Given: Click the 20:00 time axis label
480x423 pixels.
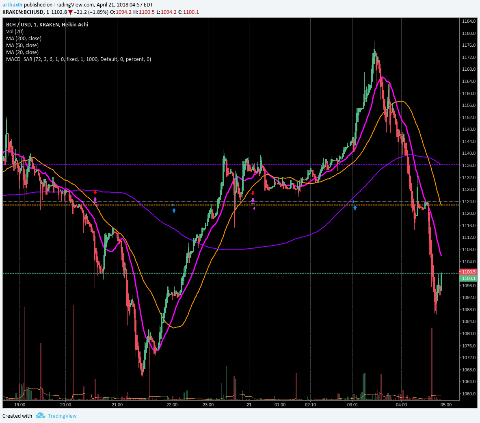Looking at the screenshot, I should 65,405.
